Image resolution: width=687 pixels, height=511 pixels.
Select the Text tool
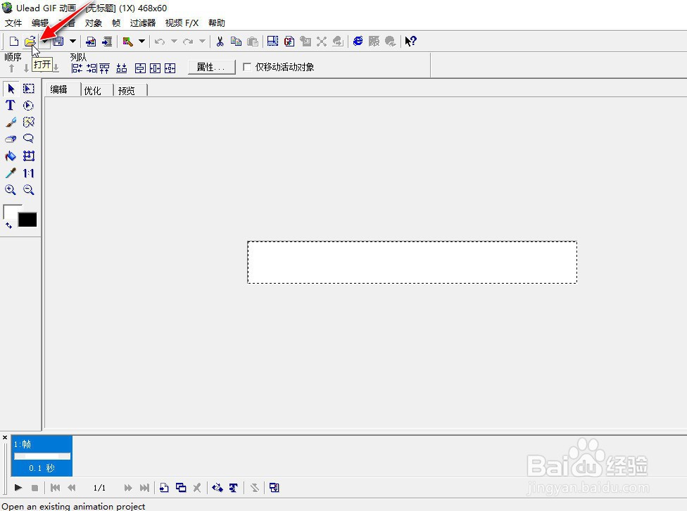10,105
